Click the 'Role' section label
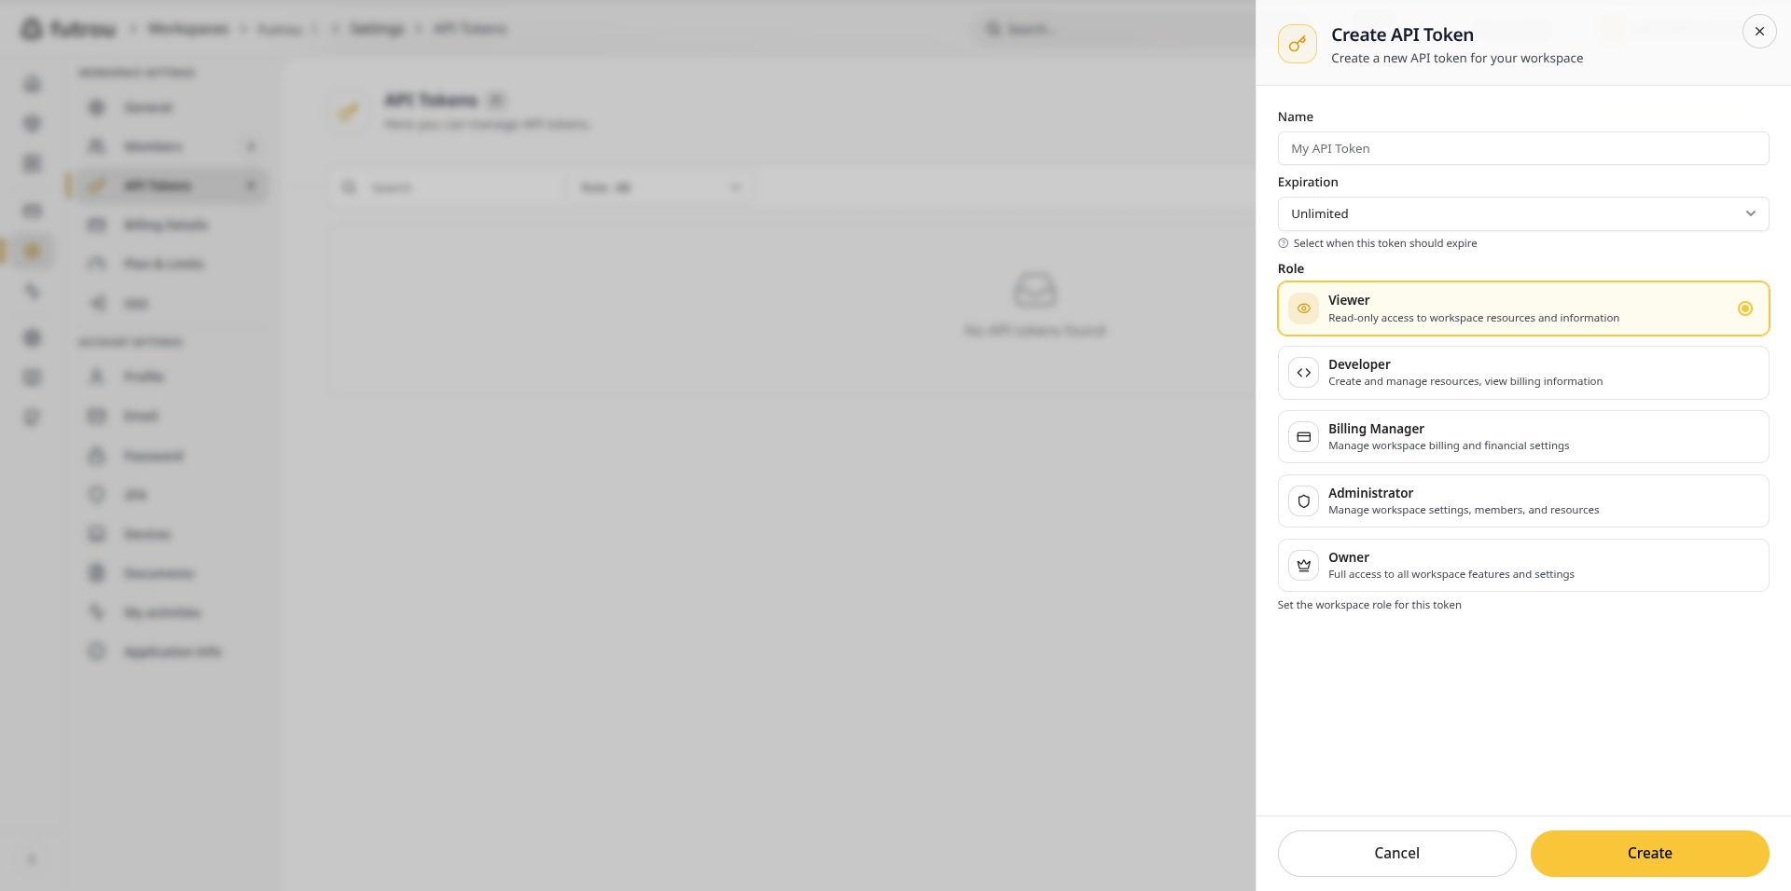This screenshot has height=891, width=1791. pos(1290,268)
